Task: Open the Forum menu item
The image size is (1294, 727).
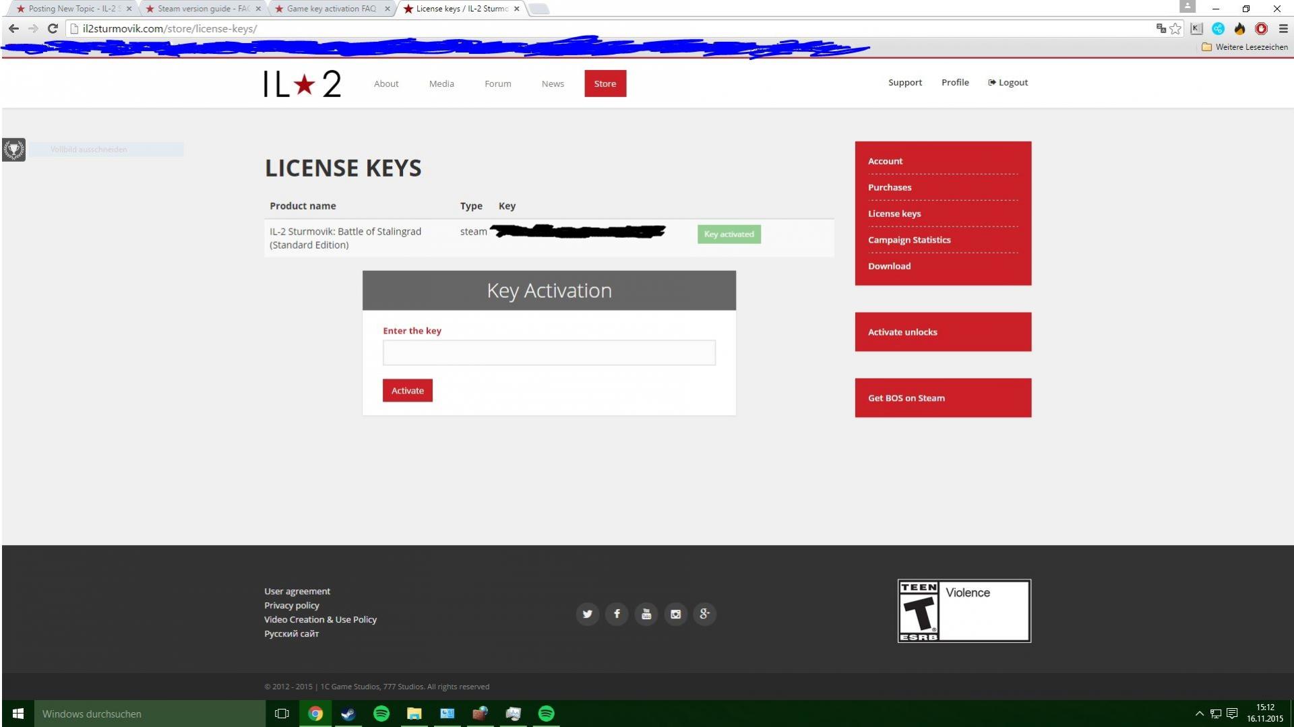Action: click(x=497, y=84)
